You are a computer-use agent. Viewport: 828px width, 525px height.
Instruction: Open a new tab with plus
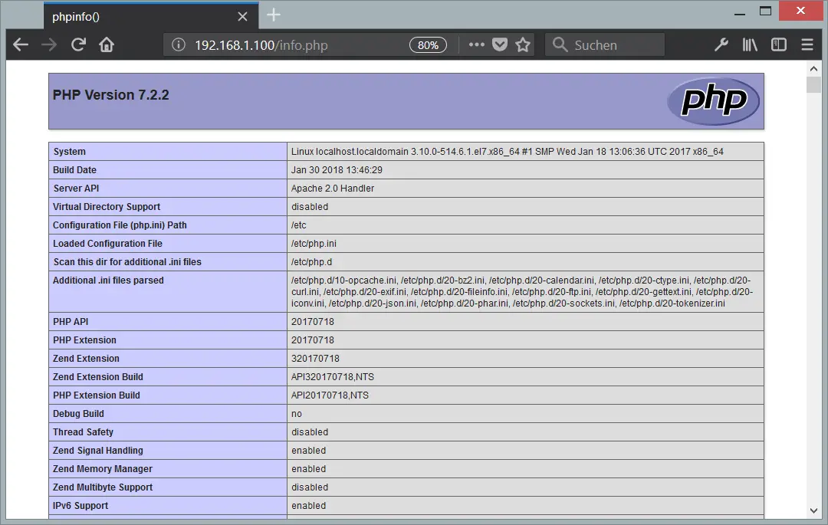(274, 15)
